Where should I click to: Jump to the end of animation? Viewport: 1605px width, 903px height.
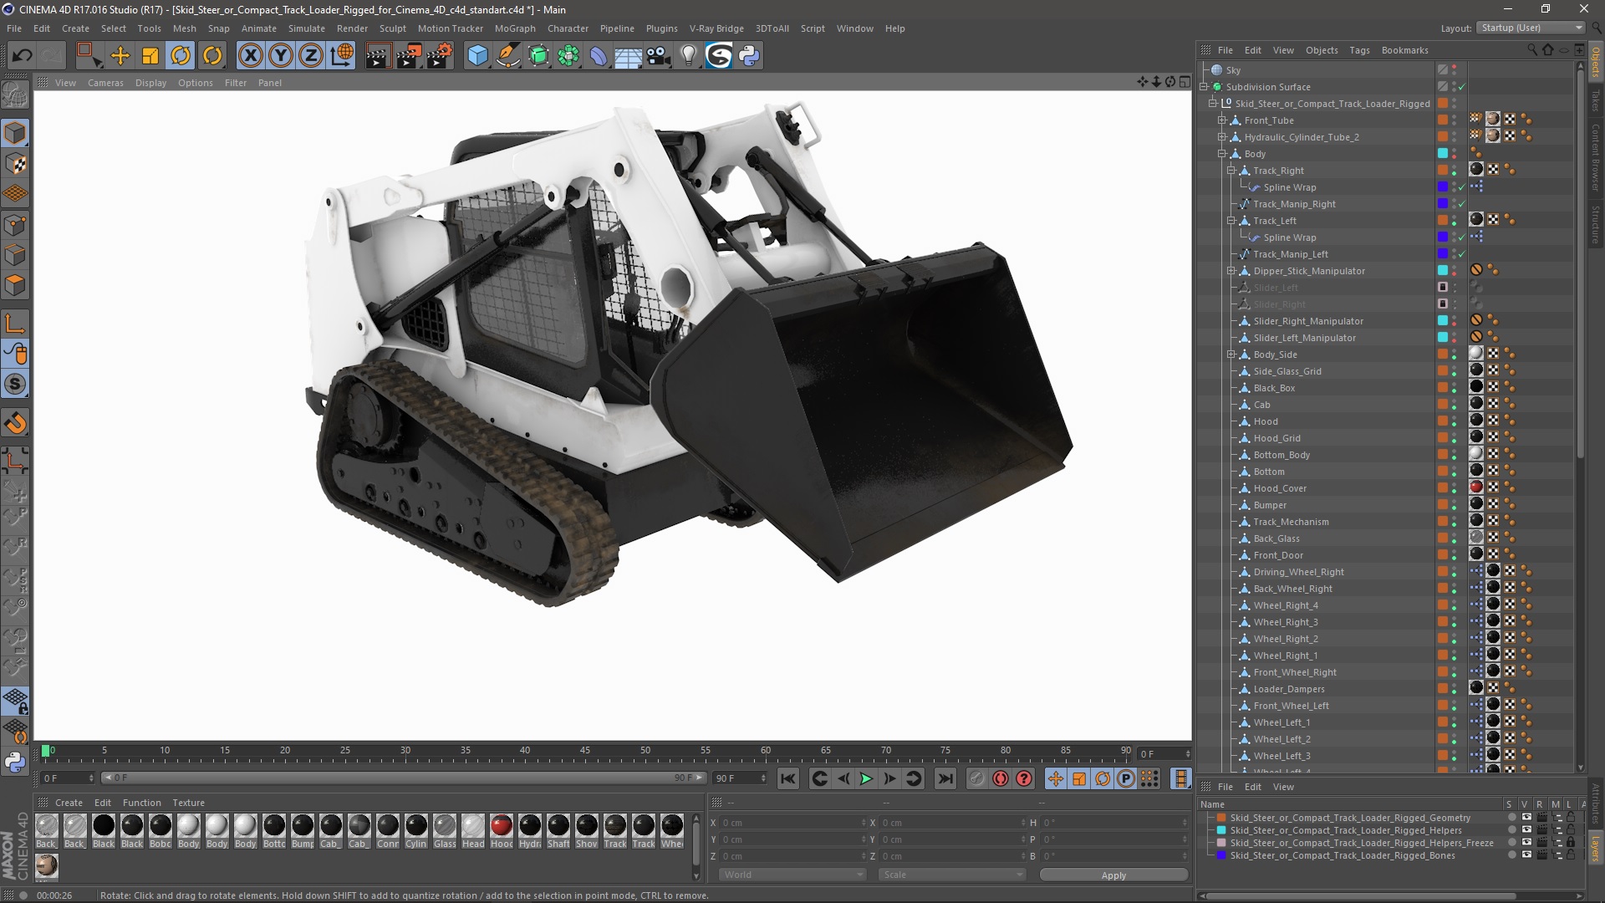click(x=945, y=779)
